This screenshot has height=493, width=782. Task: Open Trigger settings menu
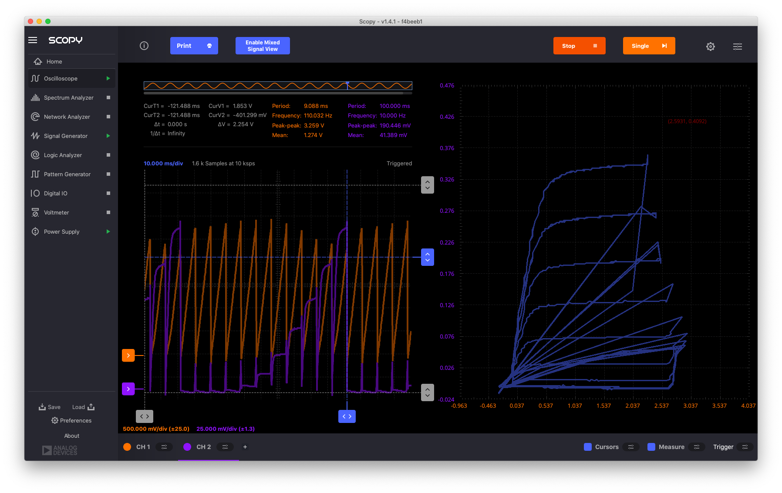click(x=745, y=447)
